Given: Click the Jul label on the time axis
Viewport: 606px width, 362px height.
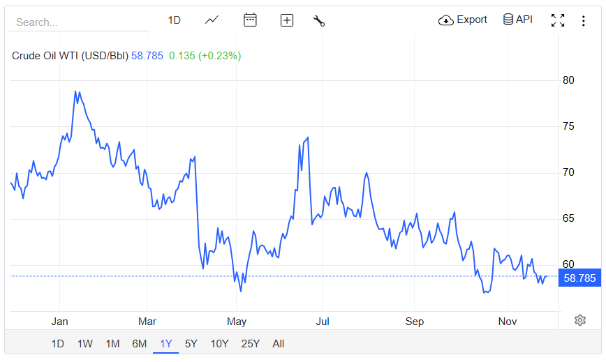Looking at the screenshot, I should [323, 321].
